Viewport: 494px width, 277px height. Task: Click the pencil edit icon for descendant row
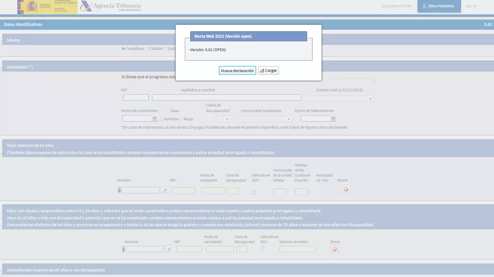click(x=169, y=249)
